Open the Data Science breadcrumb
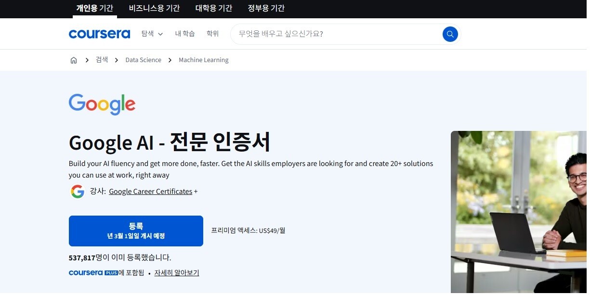590x295 pixels. (x=144, y=60)
